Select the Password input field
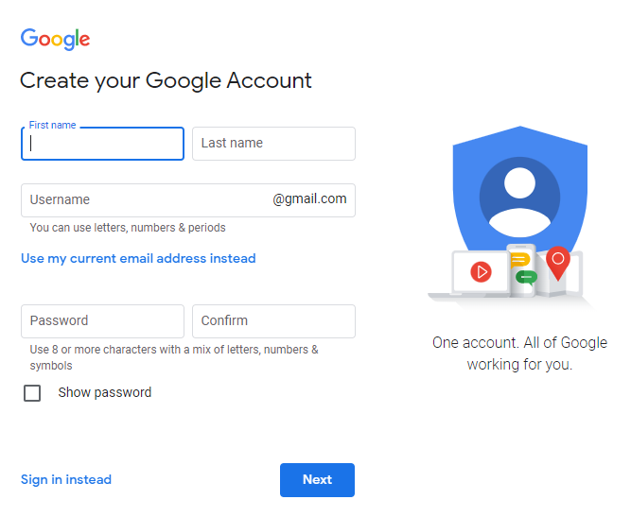The width and height of the screenshot is (631, 517). pos(102,321)
